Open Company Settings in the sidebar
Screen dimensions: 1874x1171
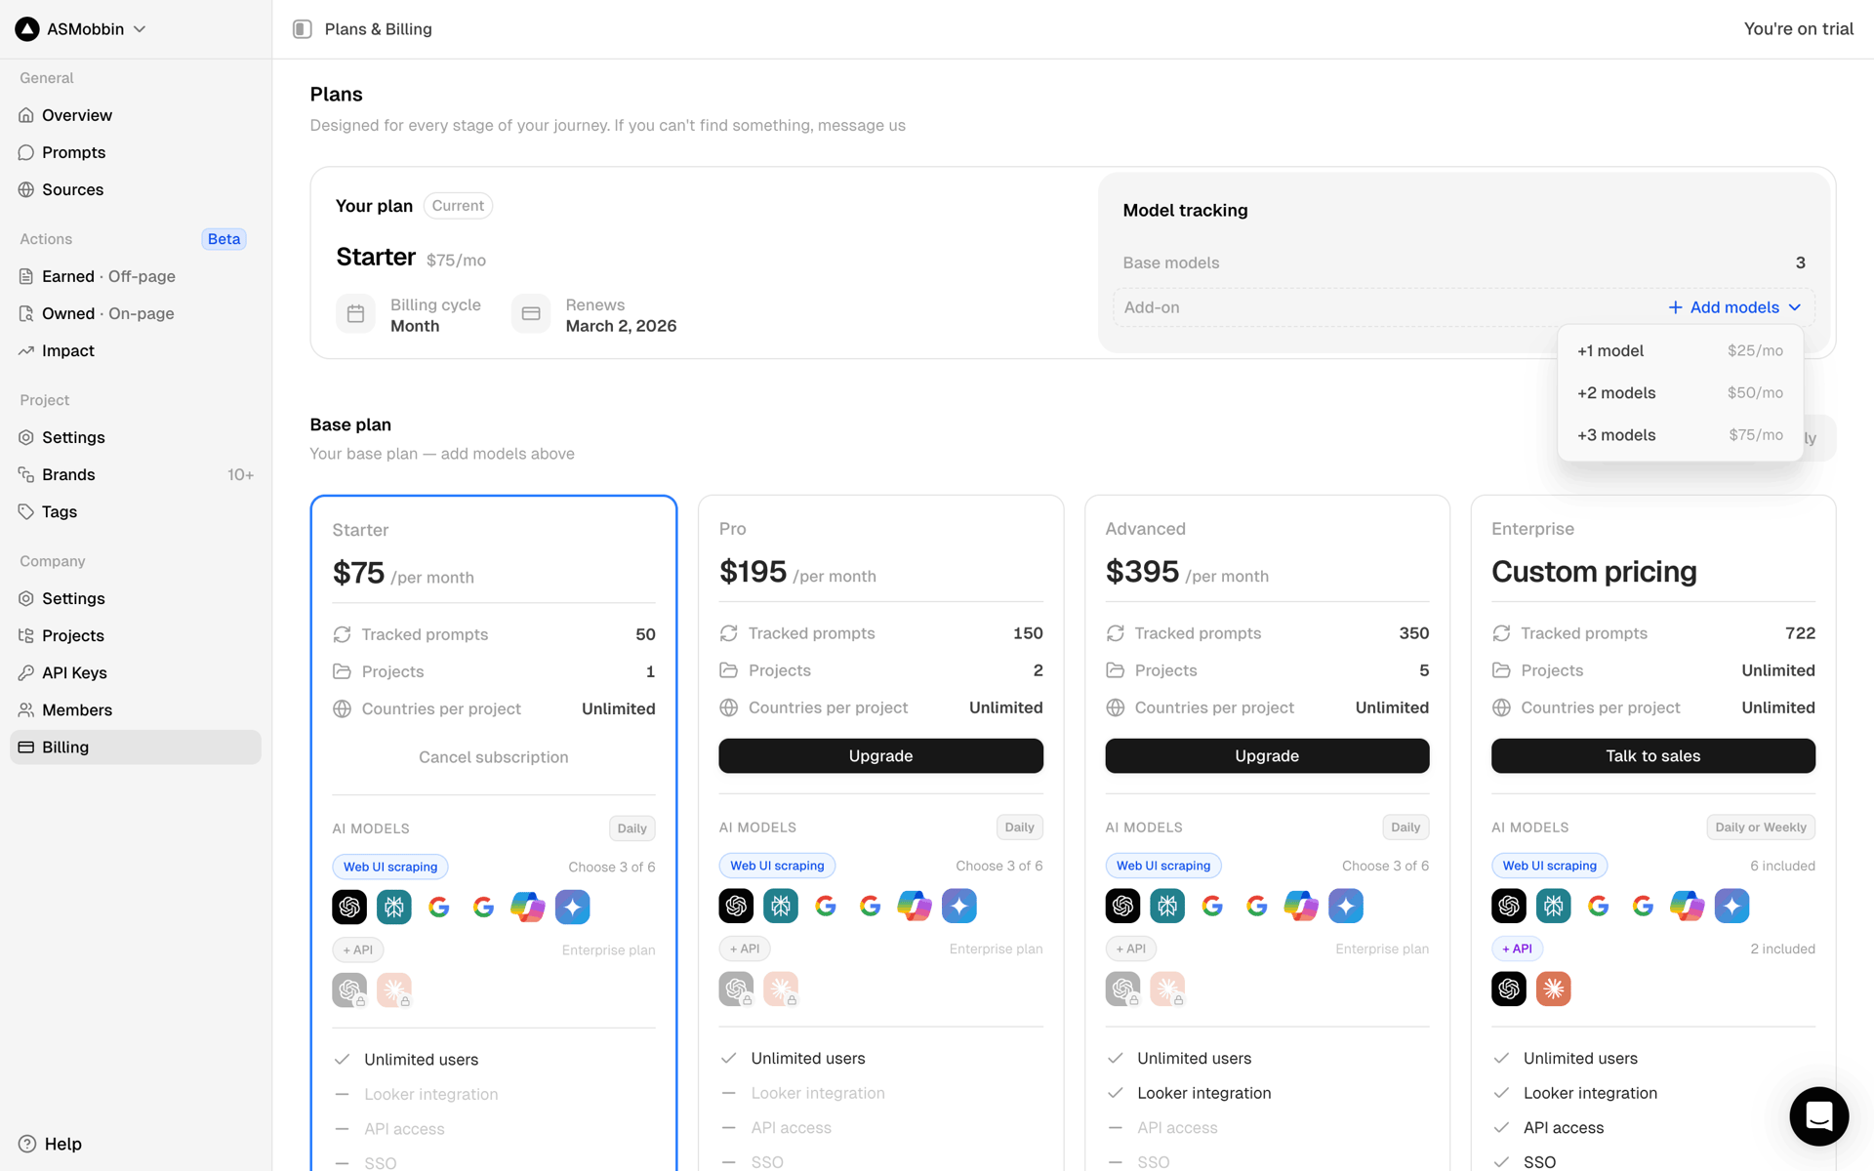pos(136,598)
